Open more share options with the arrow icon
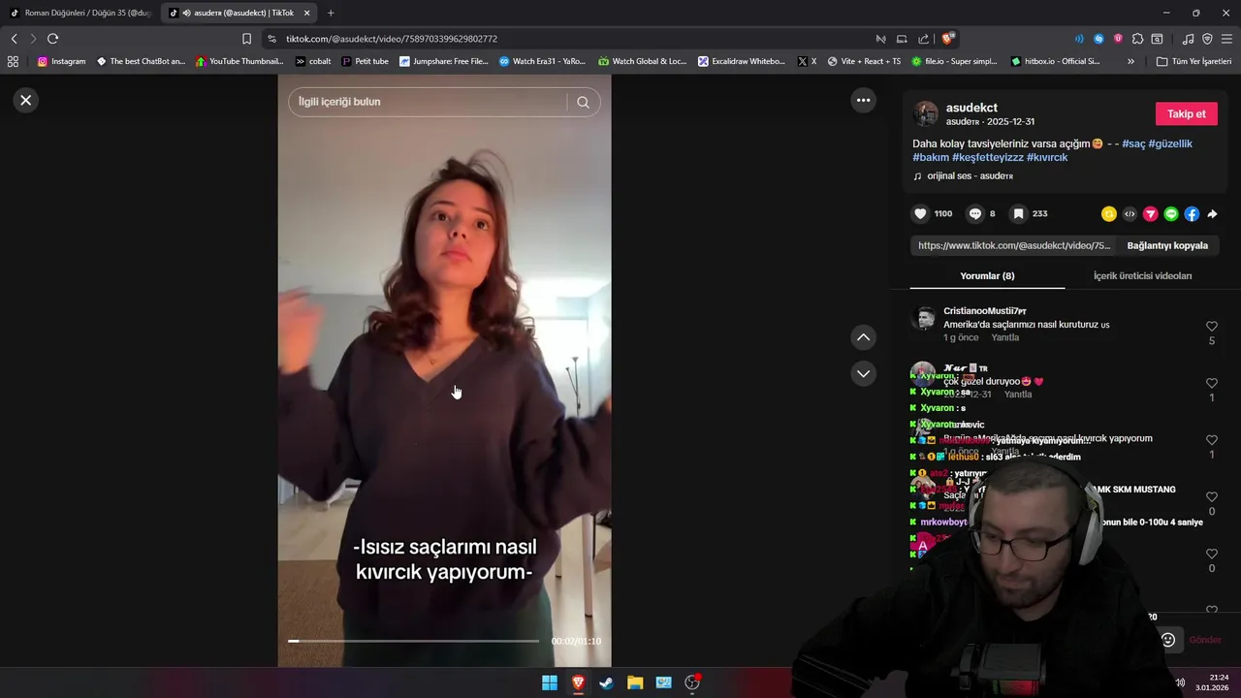The image size is (1241, 698). (1212, 214)
